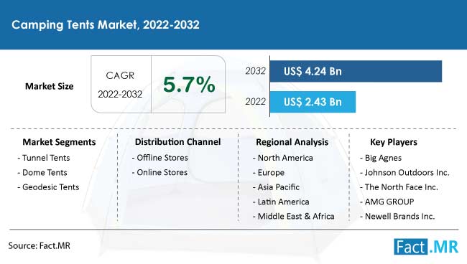The image size is (467, 264).
Task: Select the Market Size label
Action: tap(49, 87)
